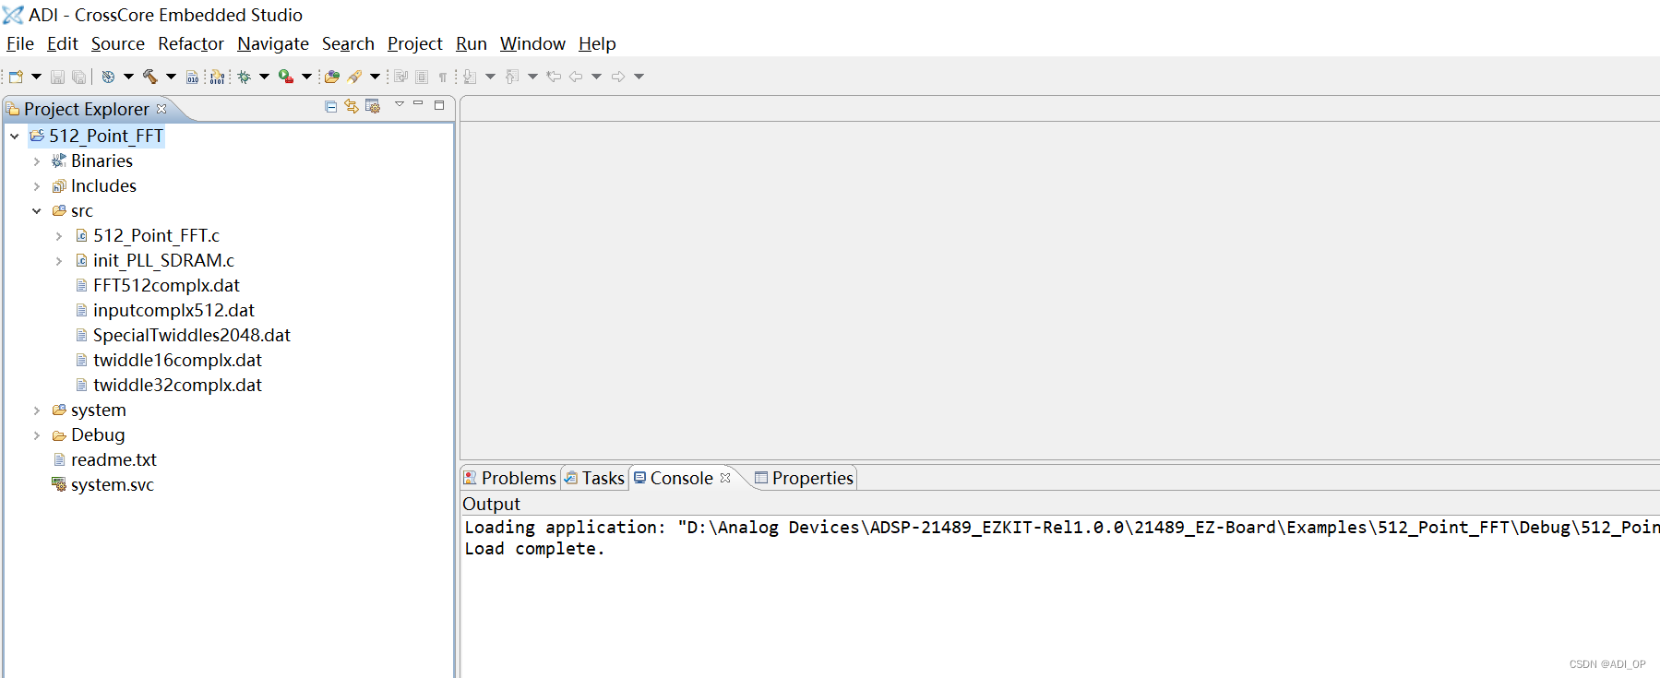This screenshot has height=678, width=1660.
Task: Click the Back navigation arrow icon
Action: 576,77
